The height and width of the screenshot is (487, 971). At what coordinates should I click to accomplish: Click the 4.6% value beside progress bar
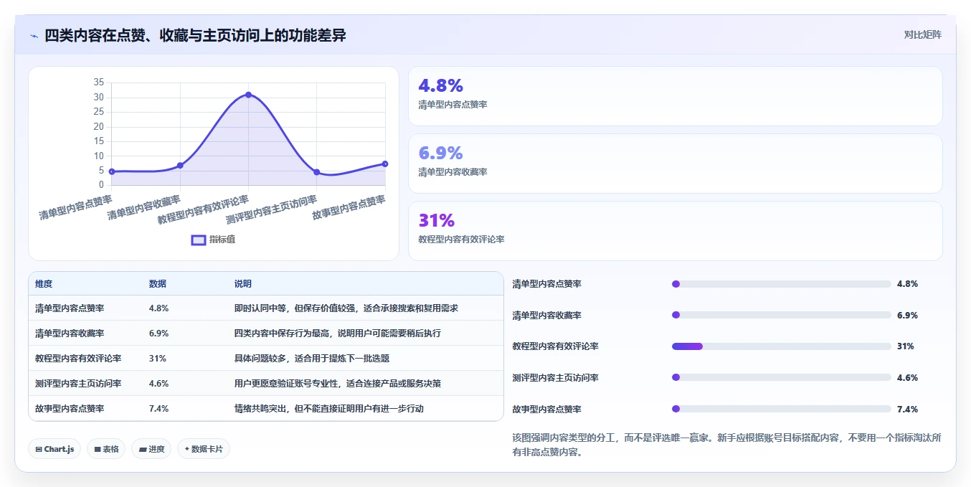(x=907, y=378)
